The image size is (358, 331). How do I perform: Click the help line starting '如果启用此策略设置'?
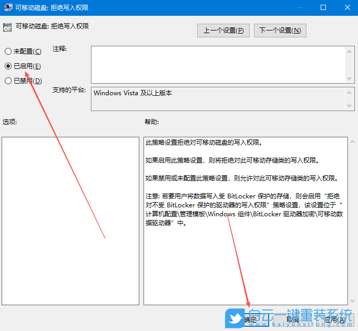(x=232, y=161)
